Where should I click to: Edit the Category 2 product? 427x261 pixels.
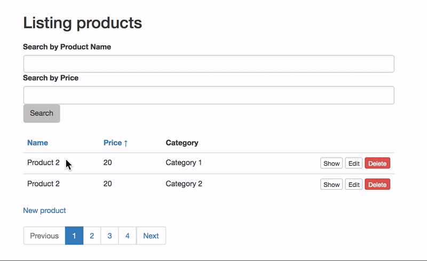pyautogui.click(x=354, y=185)
